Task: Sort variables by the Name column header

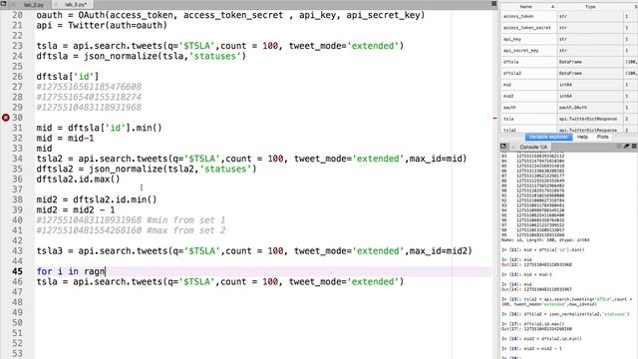Action: point(526,7)
